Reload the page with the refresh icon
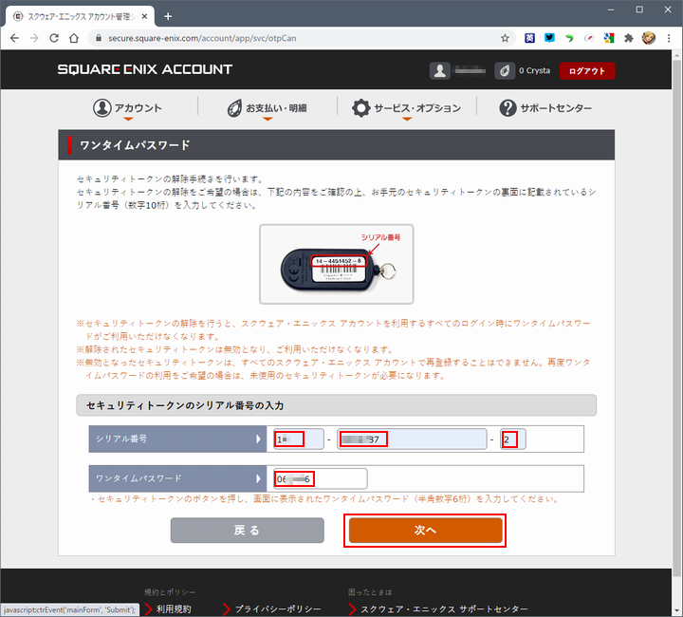Image resolution: width=683 pixels, height=617 pixels. [54, 38]
